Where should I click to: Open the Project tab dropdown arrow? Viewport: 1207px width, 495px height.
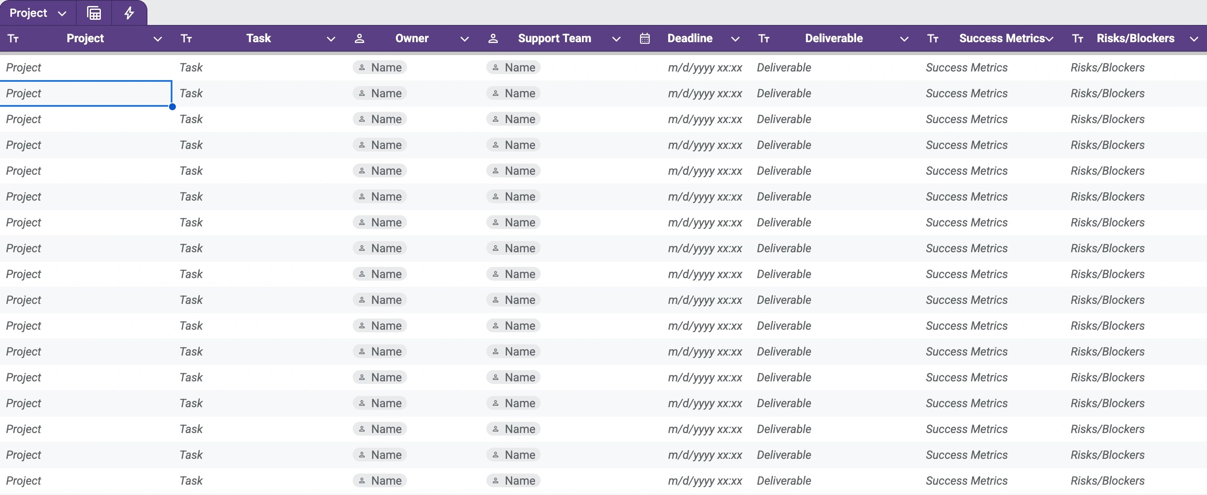point(62,14)
